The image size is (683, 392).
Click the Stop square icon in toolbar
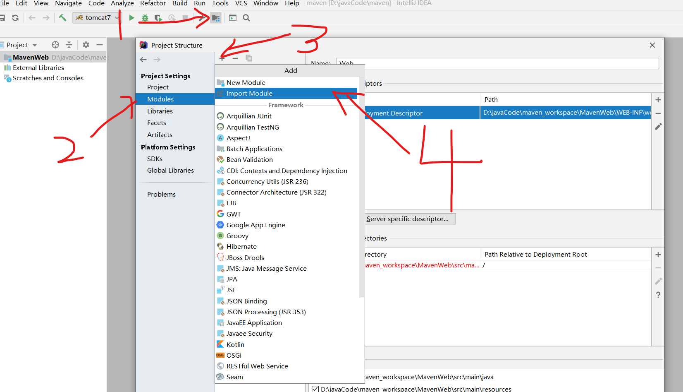[185, 18]
